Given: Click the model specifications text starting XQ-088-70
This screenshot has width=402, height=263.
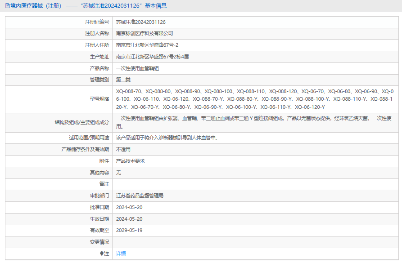Looking at the screenshot, I should [255, 99].
